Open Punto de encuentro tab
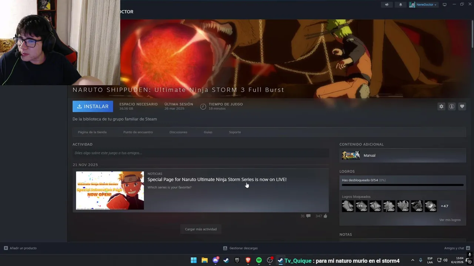474x266 pixels. coord(138,132)
